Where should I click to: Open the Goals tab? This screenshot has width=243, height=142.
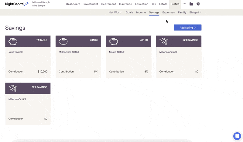(129, 12)
